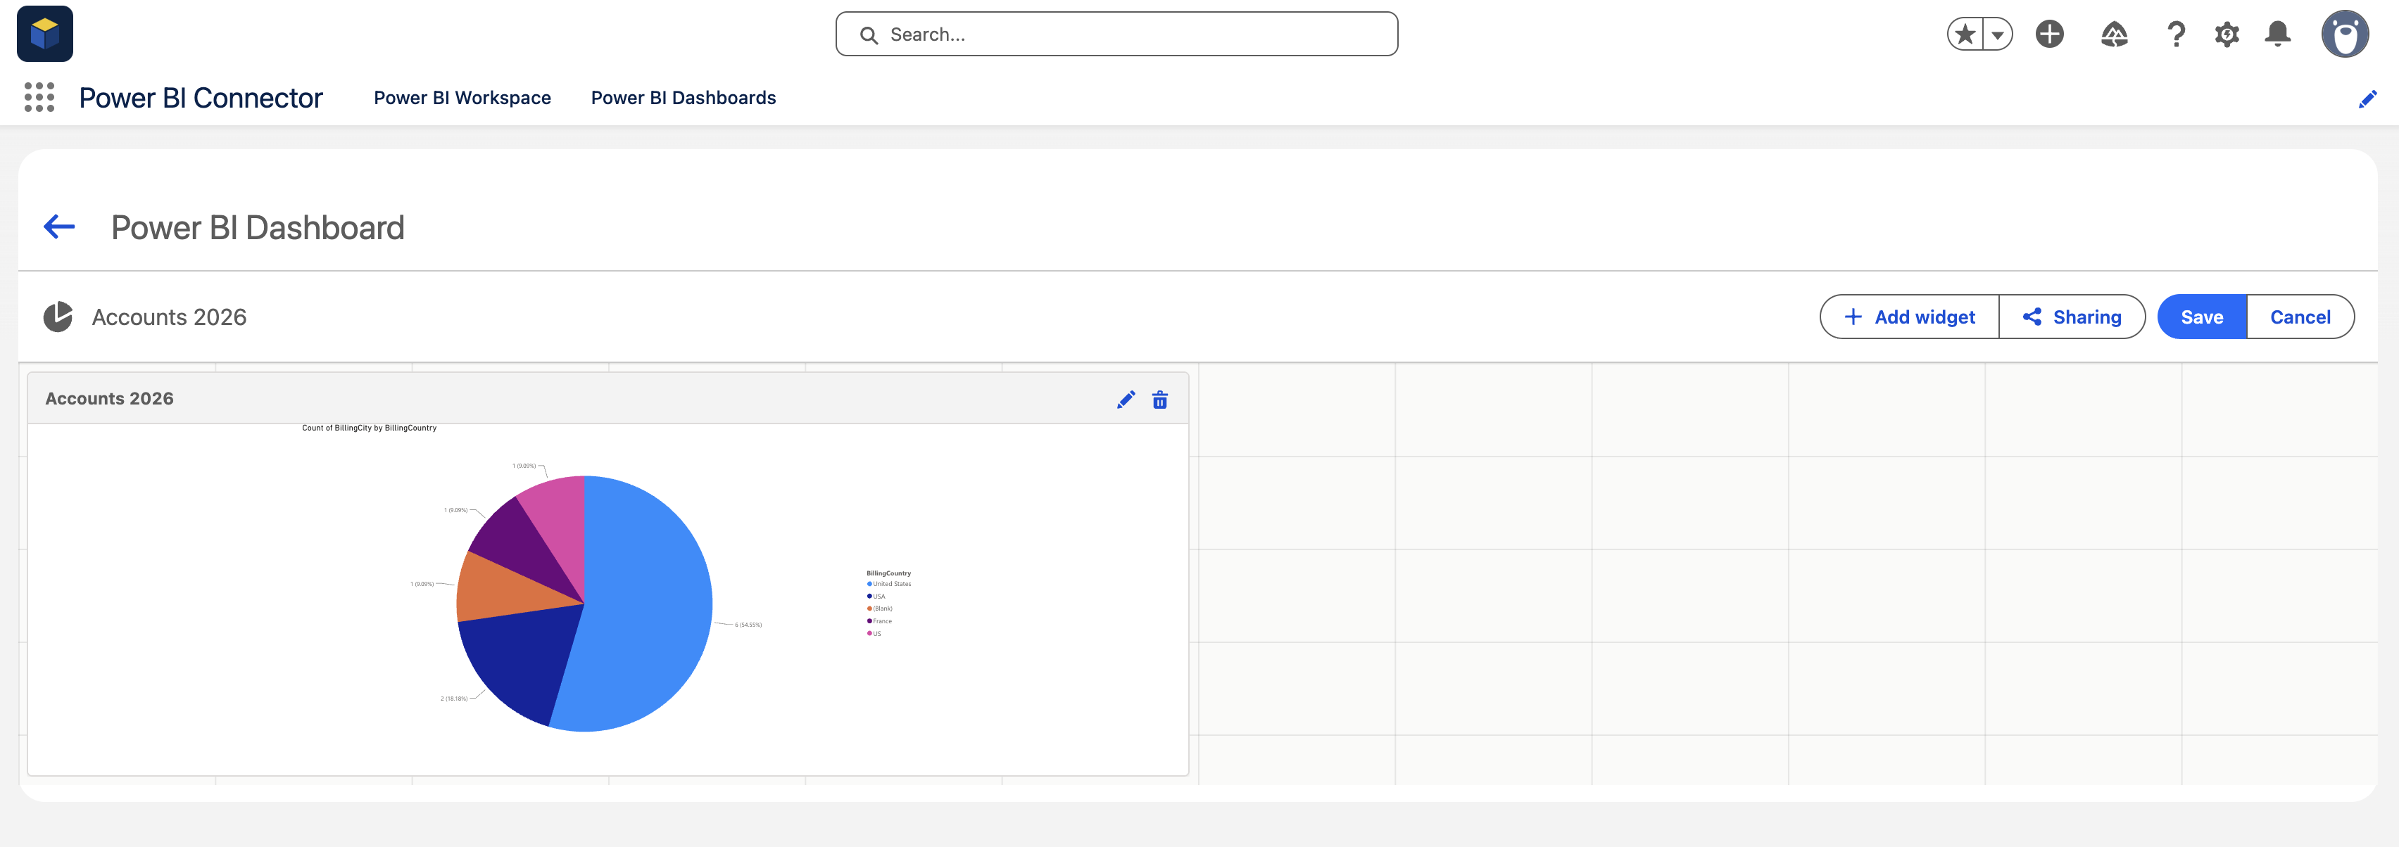2399x847 pixels.
Task: Save the dashboard
Action: pos(2202,317)
